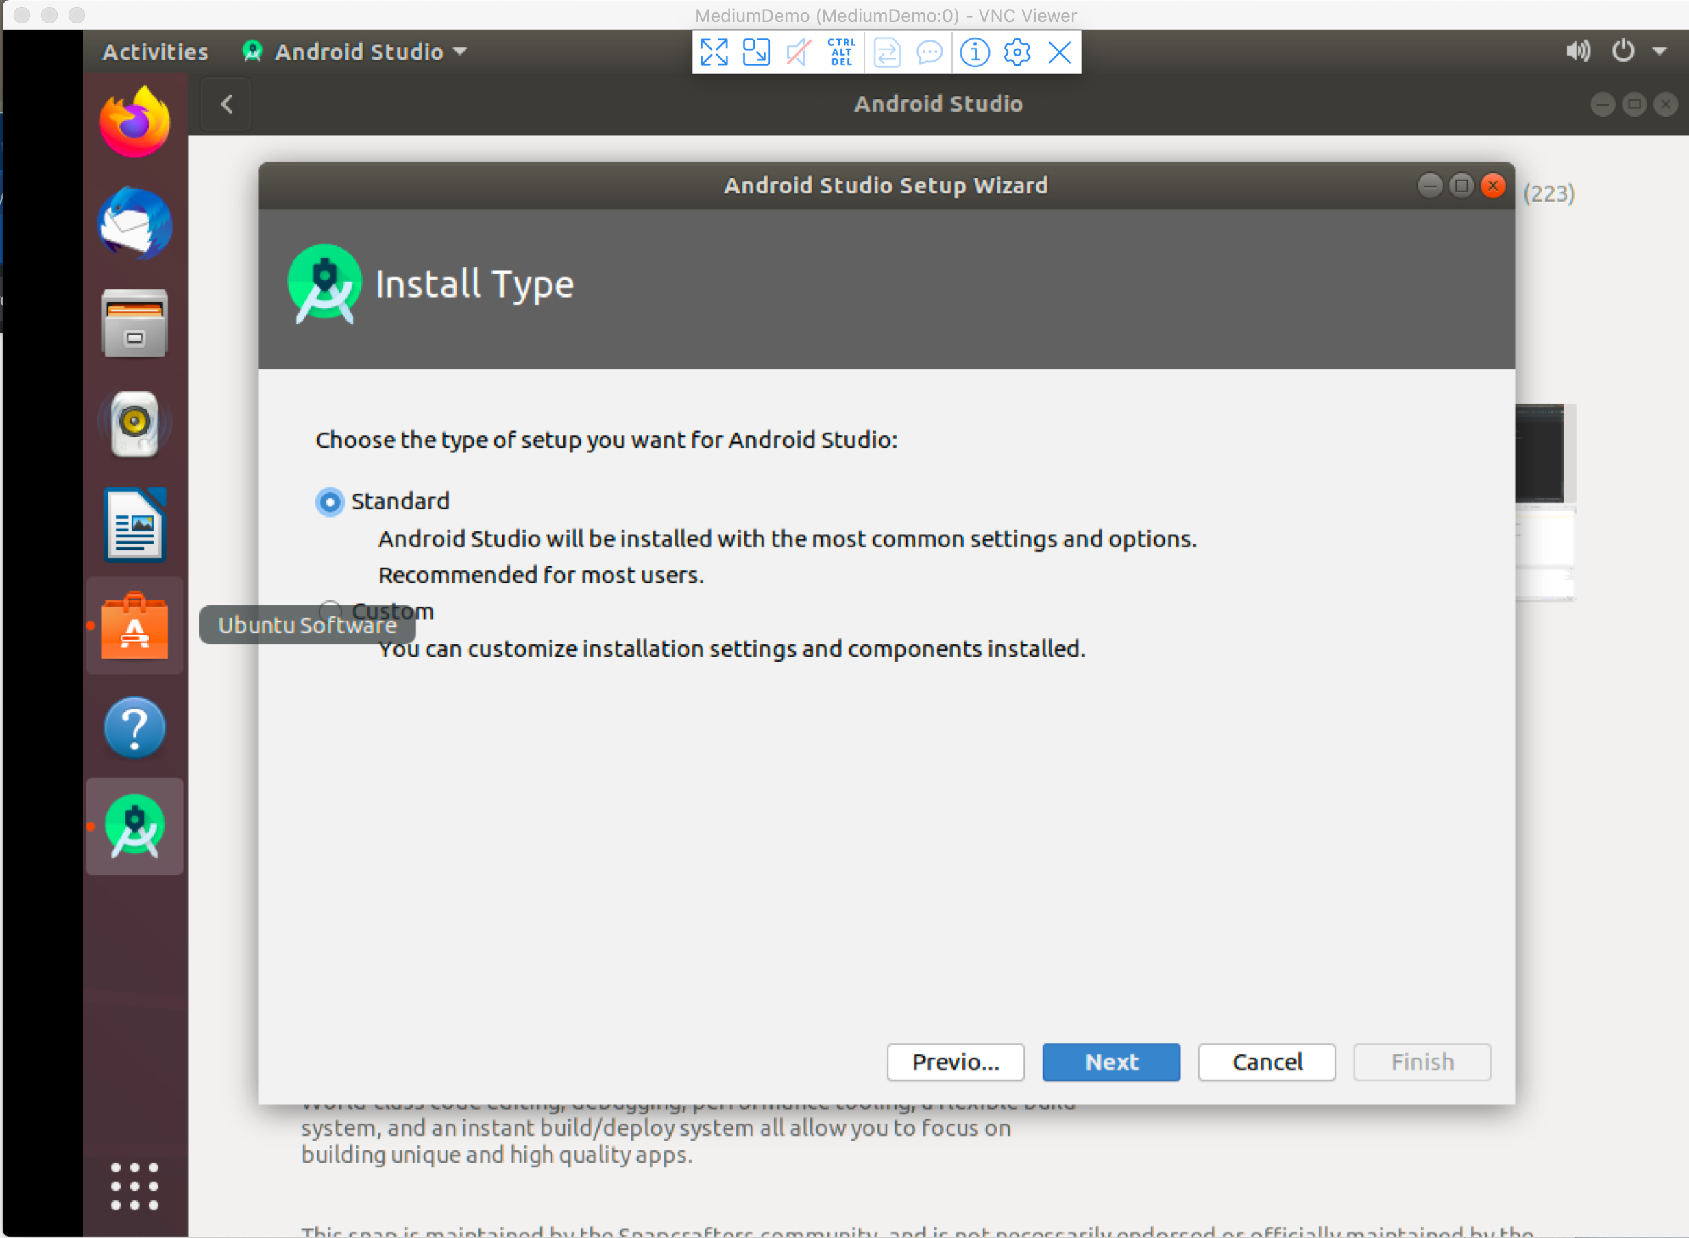
Task: Maximize the Ubuntu Software window behind the wizard
Action: 1633,104
